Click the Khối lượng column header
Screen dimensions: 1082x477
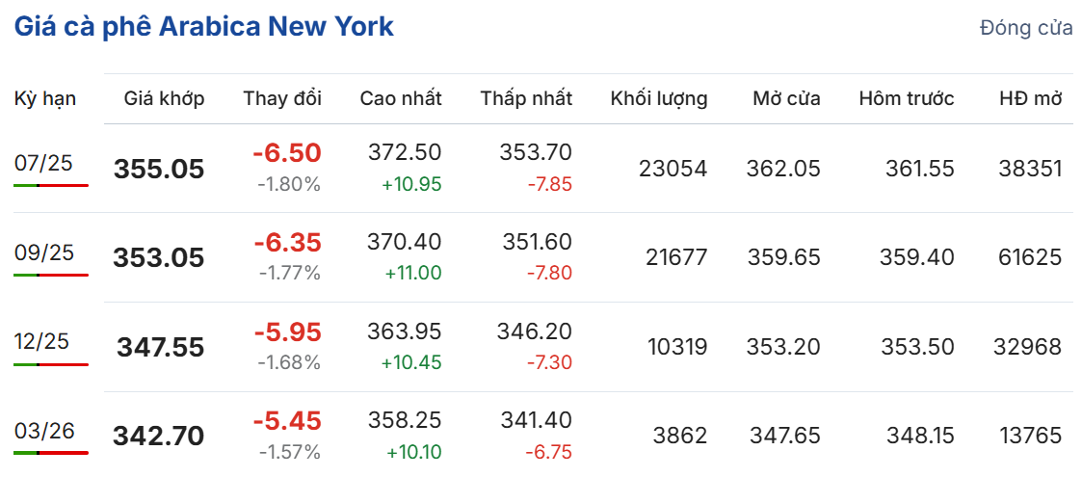click(x=659, y=98)
